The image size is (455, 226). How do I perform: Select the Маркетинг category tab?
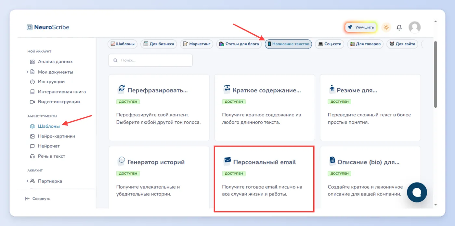(196, 44)
